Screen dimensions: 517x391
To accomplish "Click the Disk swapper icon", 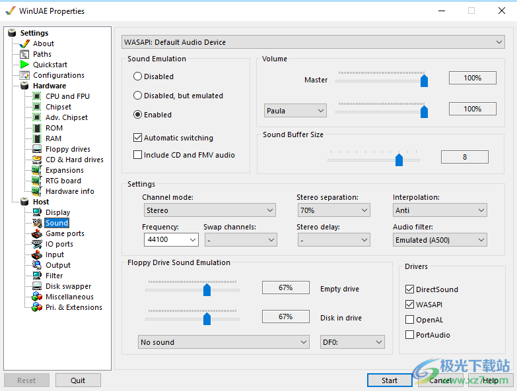I will coord(37,286).
